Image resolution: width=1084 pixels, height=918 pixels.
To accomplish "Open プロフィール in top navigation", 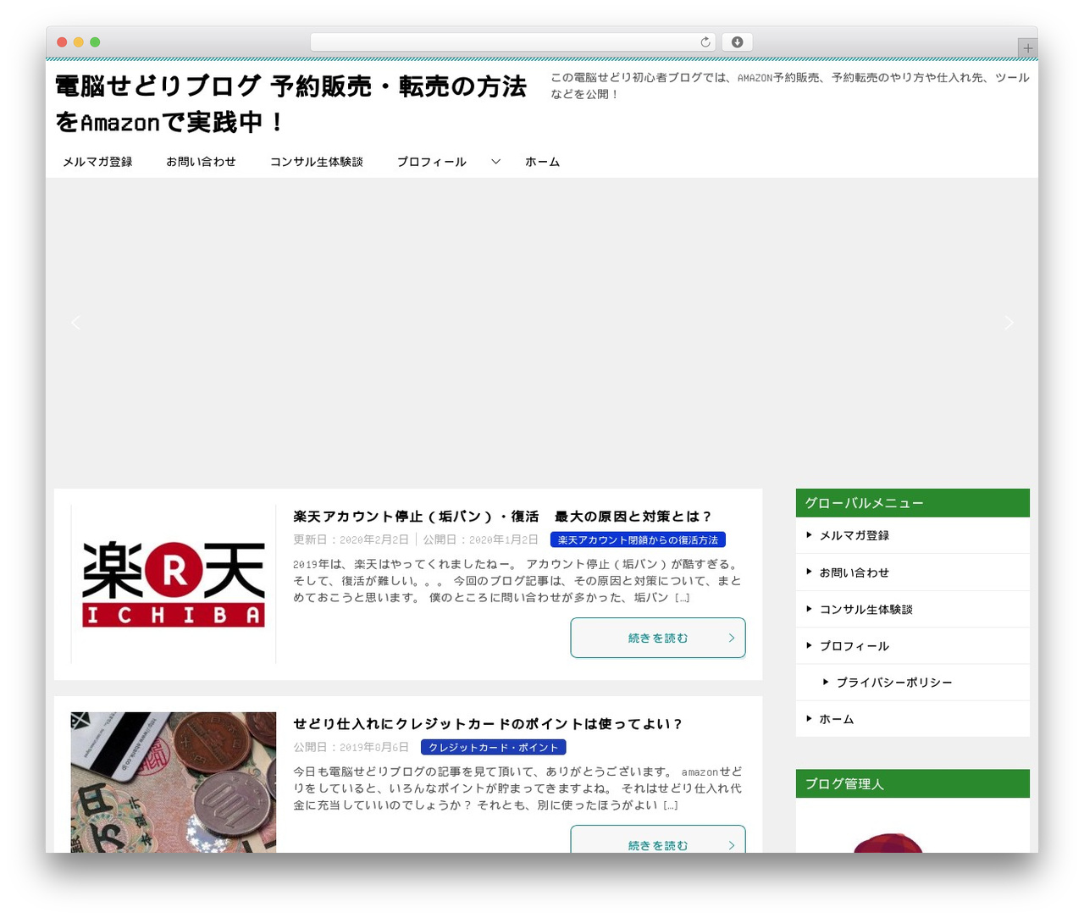I will point(432,162).
